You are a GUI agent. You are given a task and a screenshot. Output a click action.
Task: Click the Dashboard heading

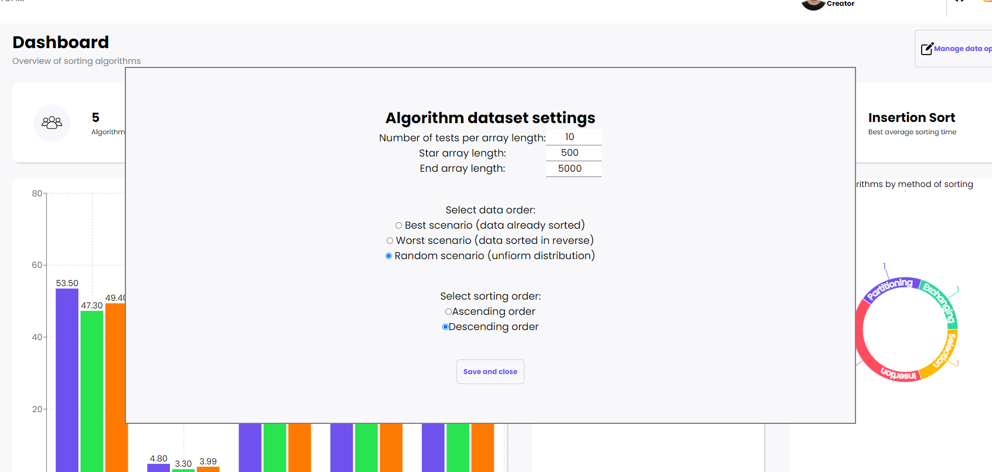point(60,42)
